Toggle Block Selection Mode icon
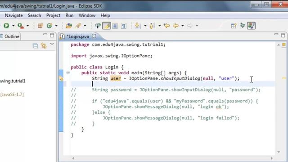Viewport: 288px width, 162px height. 115,26
